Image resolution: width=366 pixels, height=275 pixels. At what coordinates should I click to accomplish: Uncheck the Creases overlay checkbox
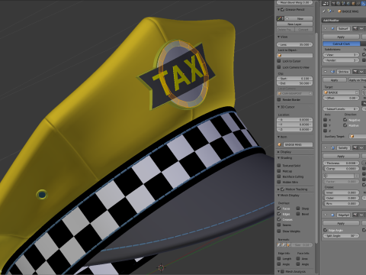(x=279, y=219)
